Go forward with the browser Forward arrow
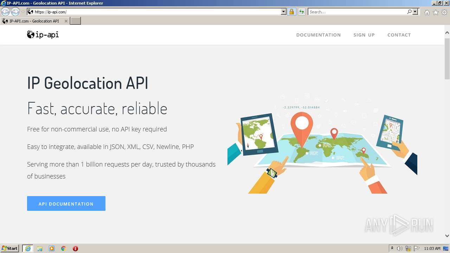Screen dimensions: 450x253 pyautogui.click(x=15, y=12)
